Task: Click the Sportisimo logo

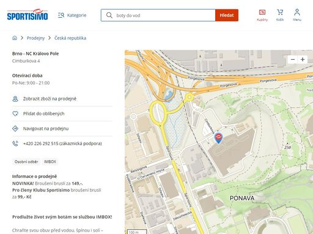Action: (28, 15)
